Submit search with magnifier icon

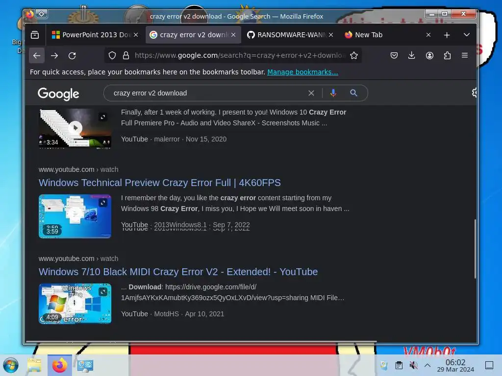[x=354, y=93]
